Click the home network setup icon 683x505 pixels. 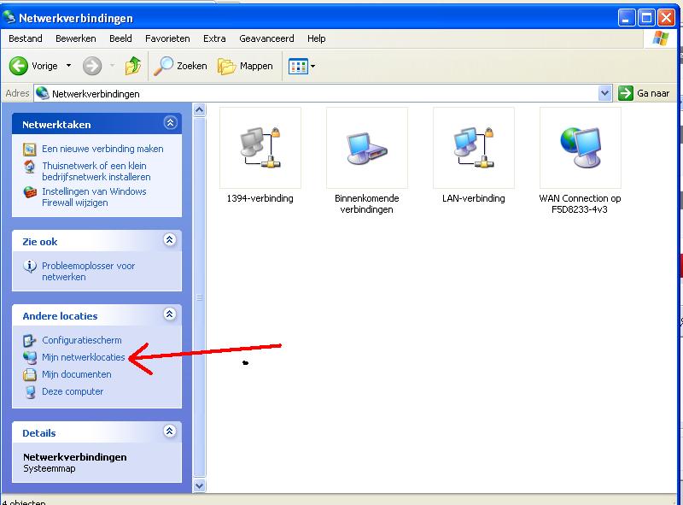[29, 167]
